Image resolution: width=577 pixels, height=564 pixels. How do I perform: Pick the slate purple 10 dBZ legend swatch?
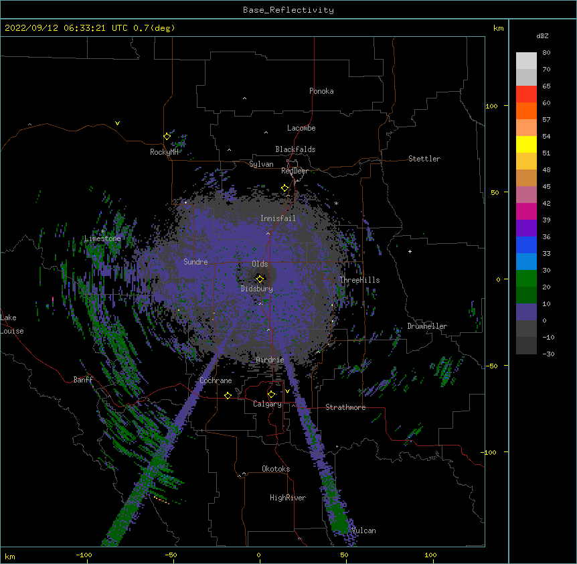[526, 312]
